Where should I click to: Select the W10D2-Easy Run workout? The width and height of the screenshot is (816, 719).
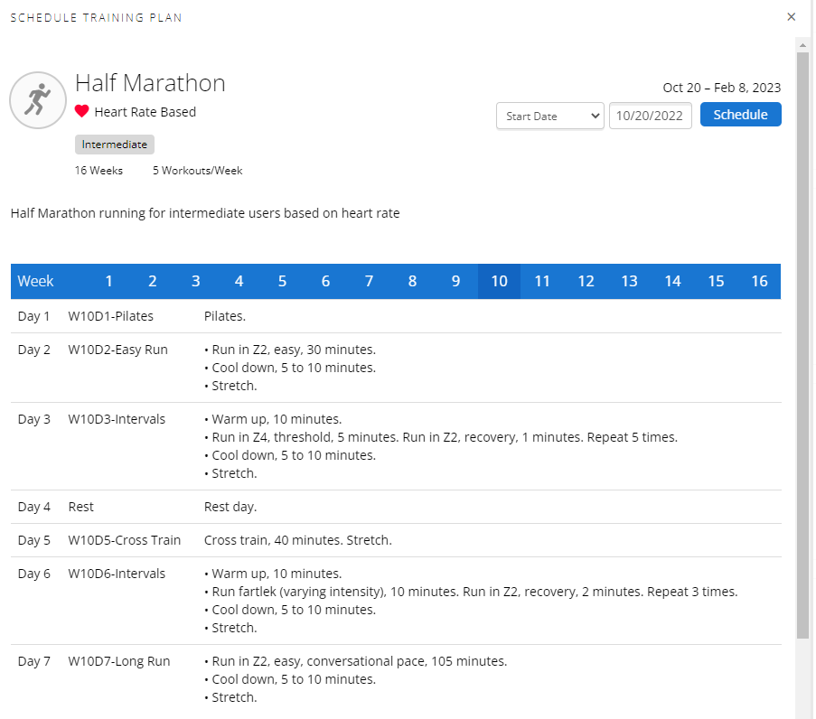click(x=117, y=350)
